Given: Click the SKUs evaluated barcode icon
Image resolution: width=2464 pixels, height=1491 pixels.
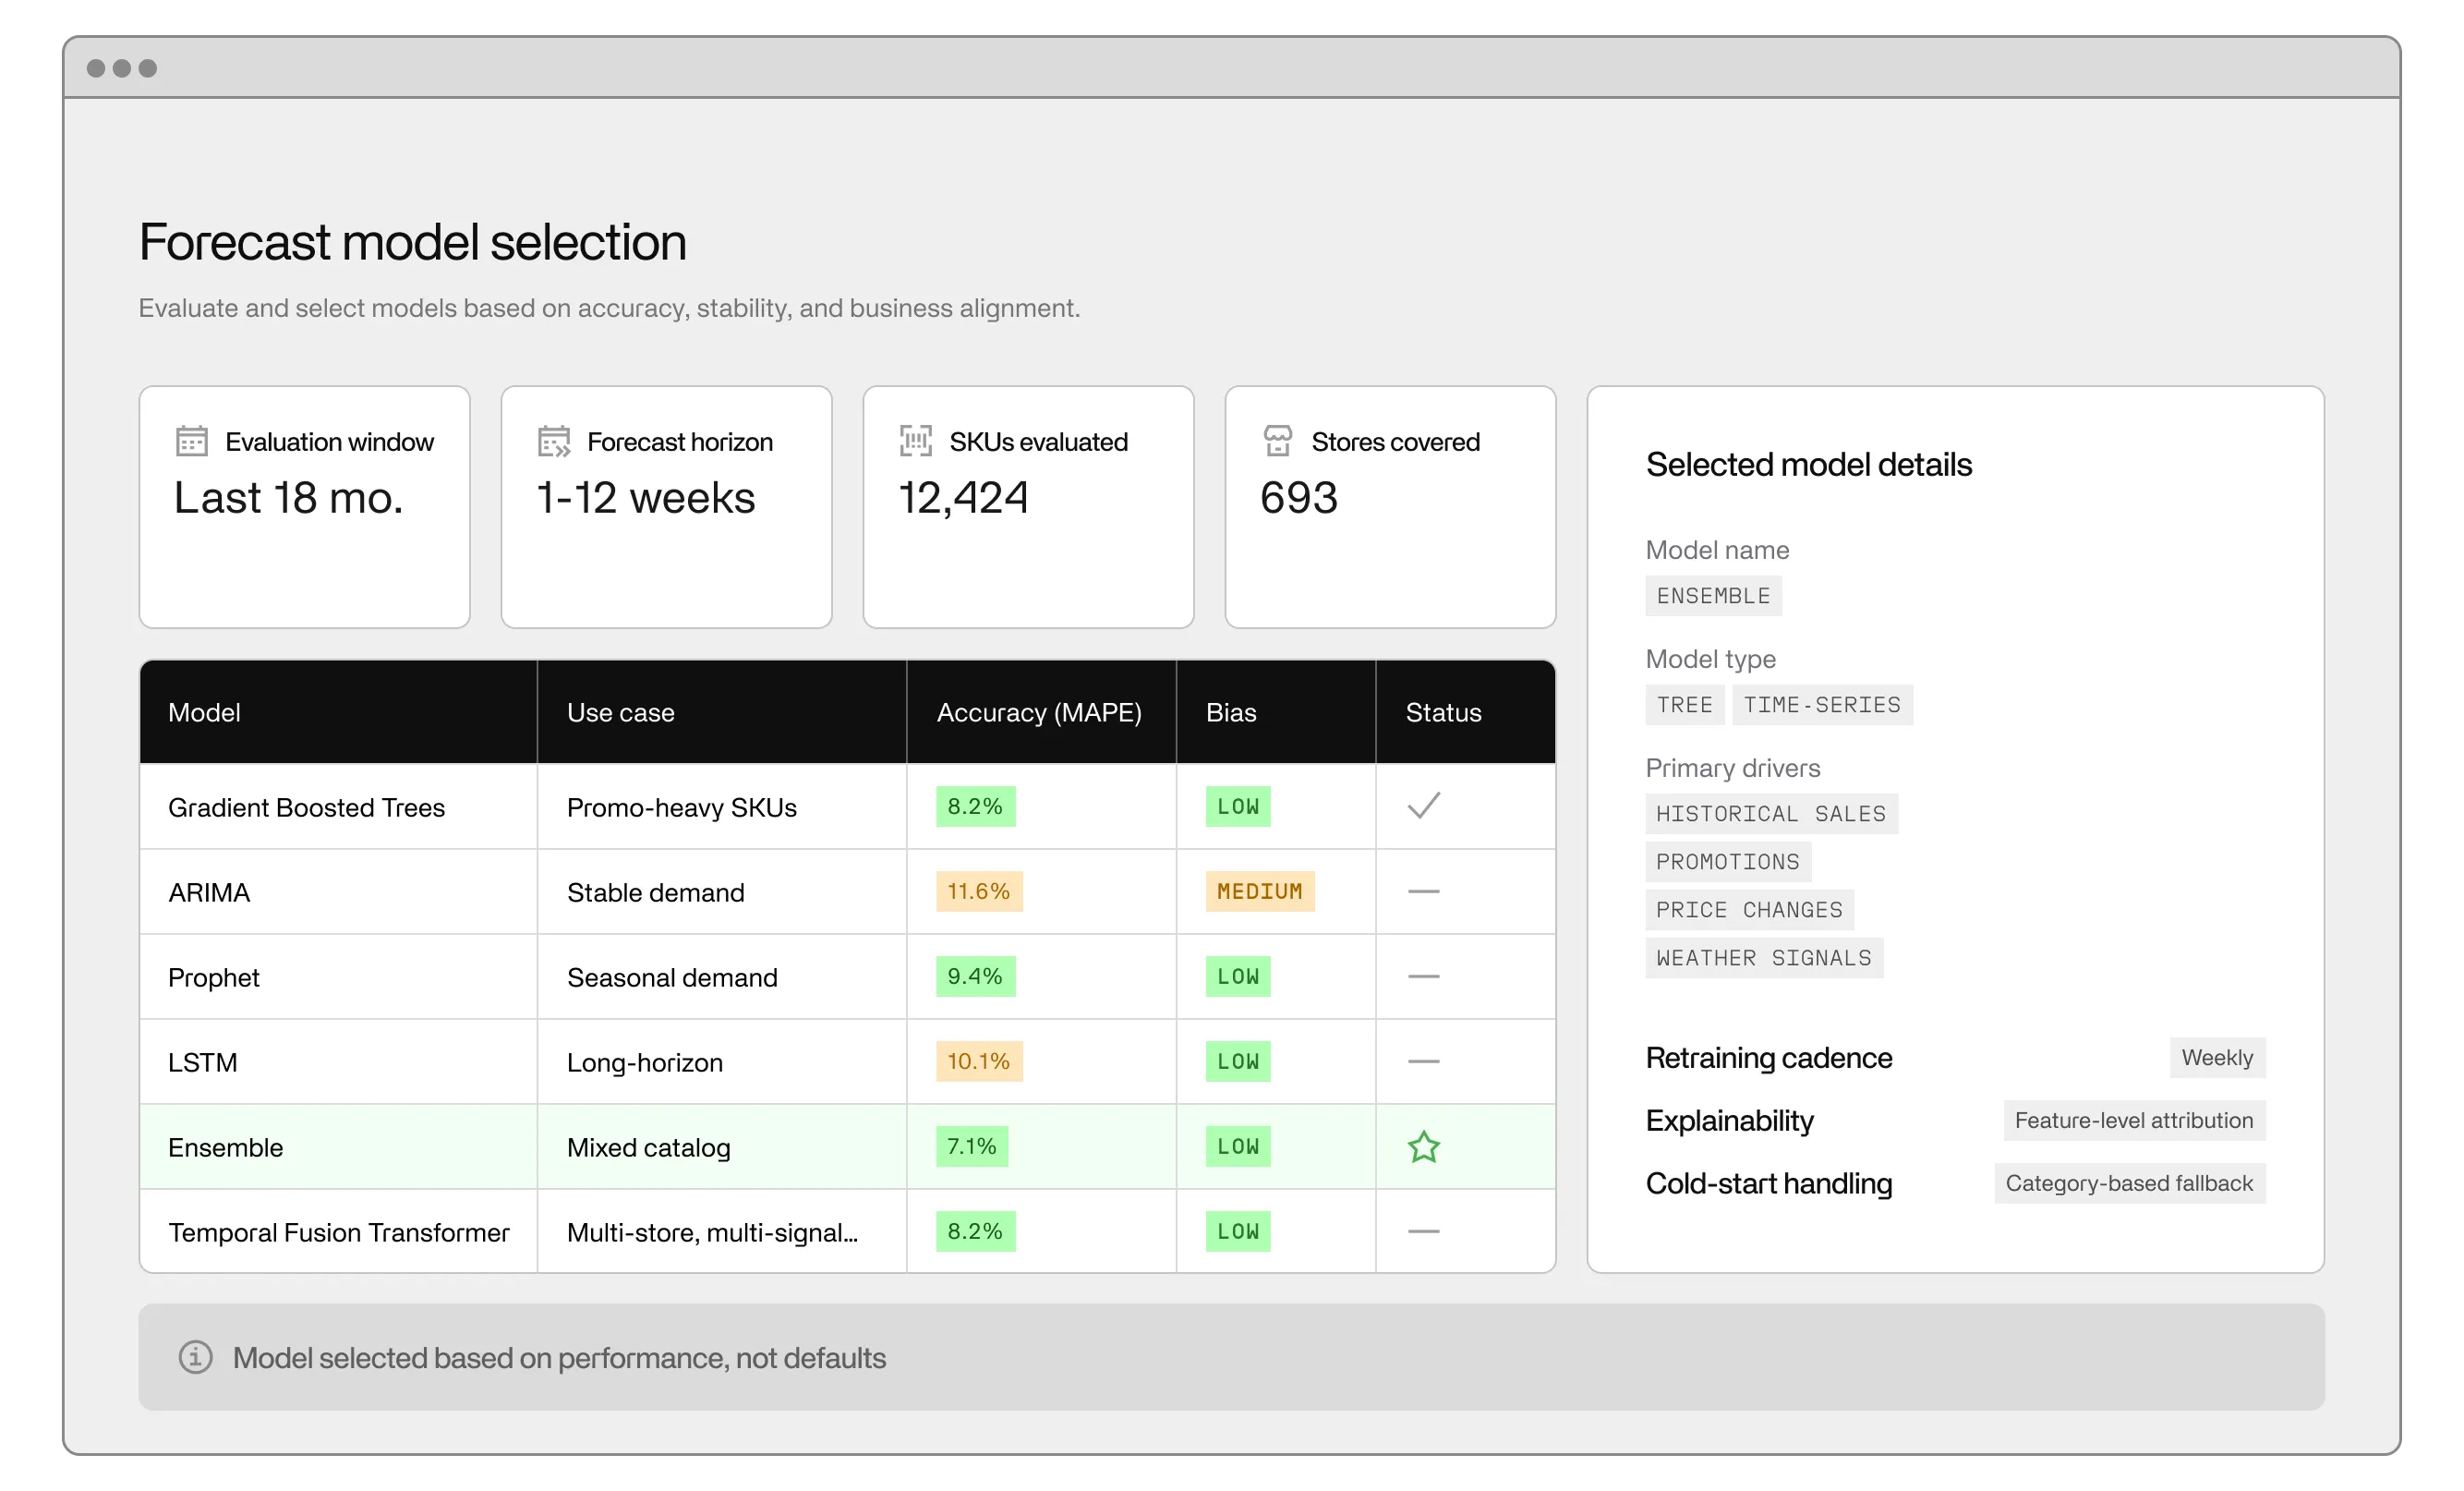Looking at the screenshot, I should (915, 441).
